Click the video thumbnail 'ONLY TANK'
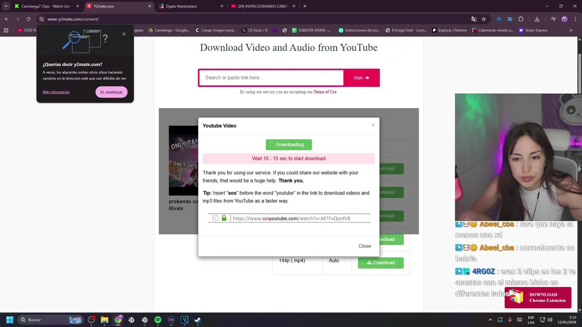 (x=183, y=161)
